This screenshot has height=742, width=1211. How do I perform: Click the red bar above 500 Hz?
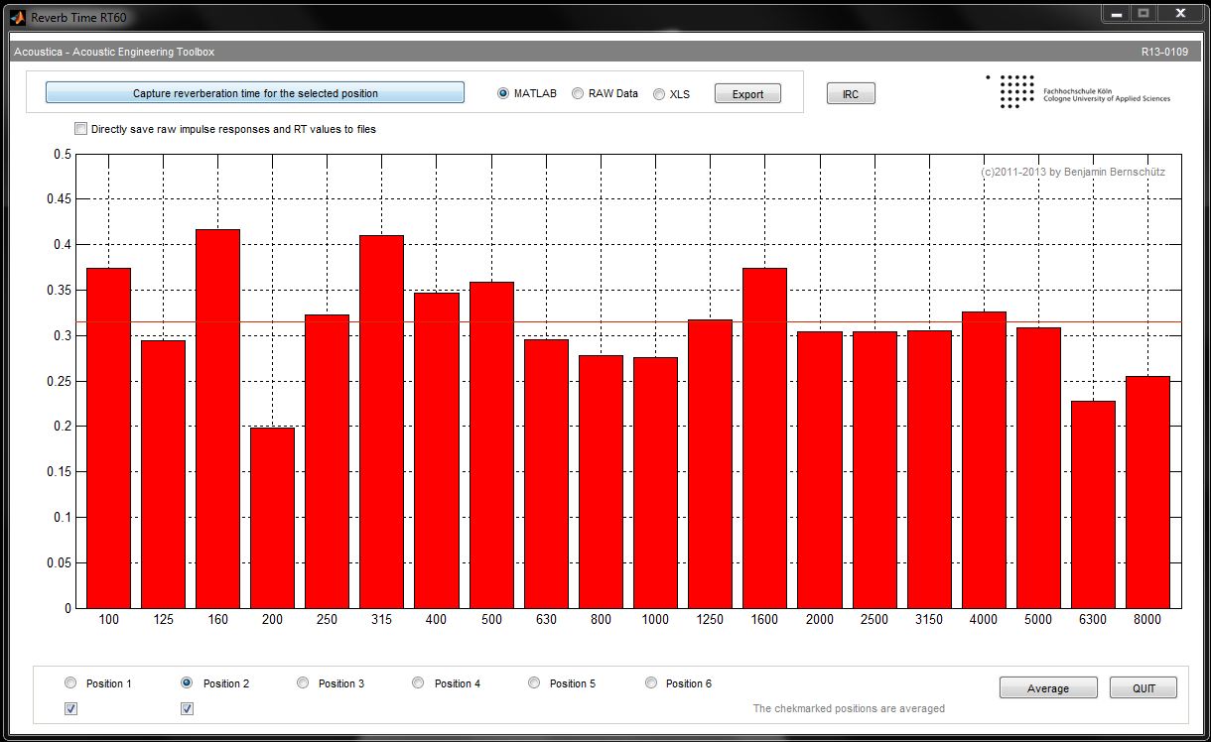click(491, 445)
